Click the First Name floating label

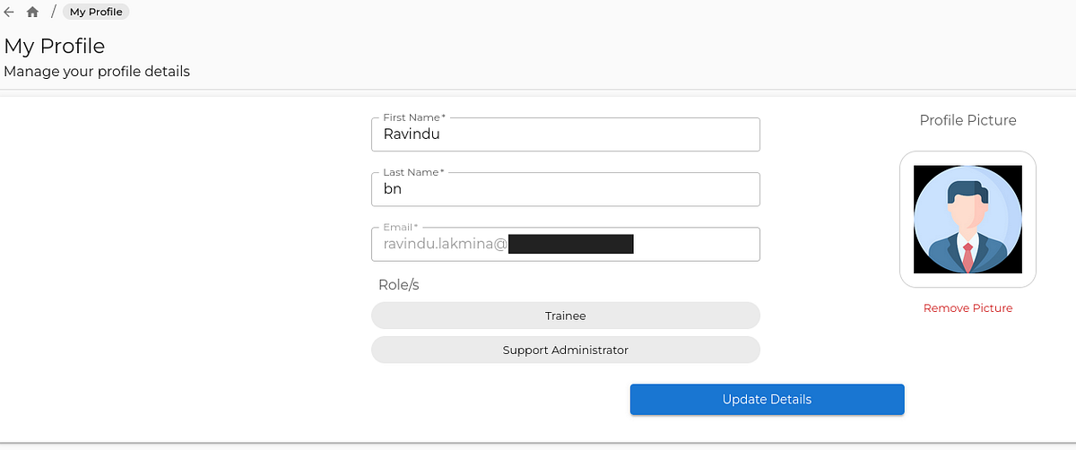tap(414, 117)
